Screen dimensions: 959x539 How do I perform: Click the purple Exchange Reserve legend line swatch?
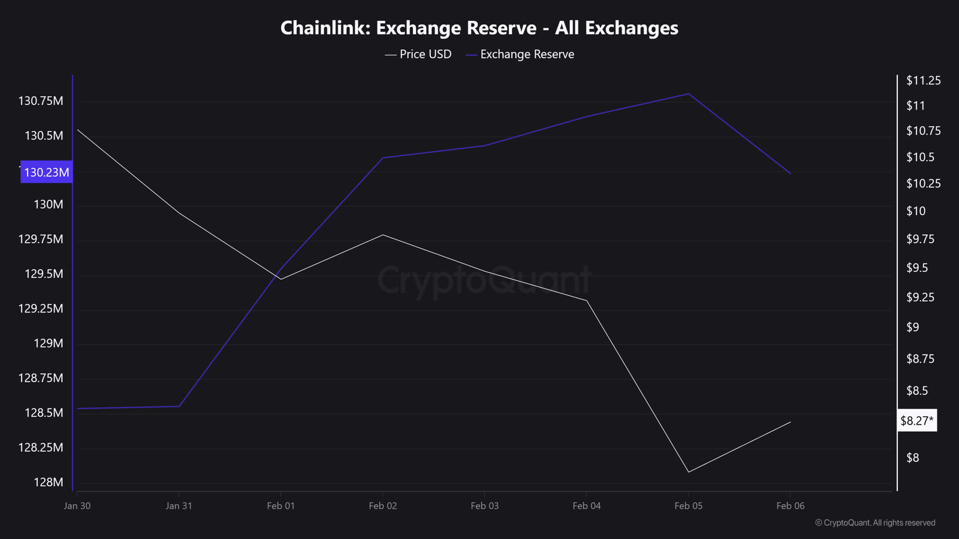471,55
